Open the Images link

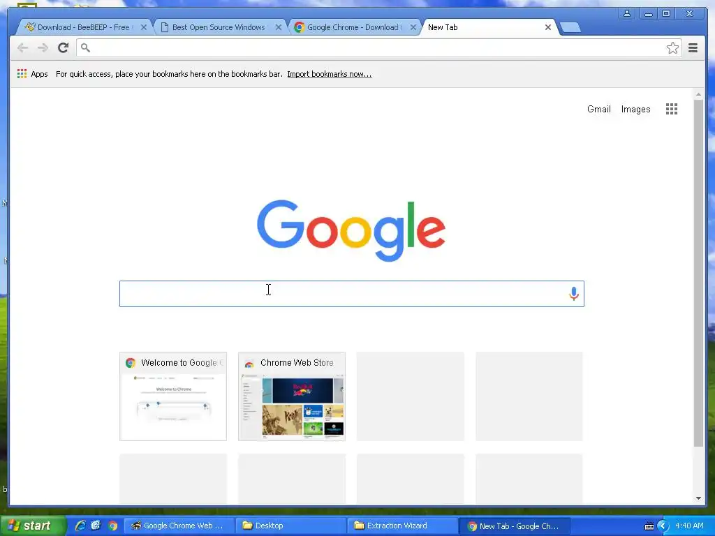click(635, 109)
